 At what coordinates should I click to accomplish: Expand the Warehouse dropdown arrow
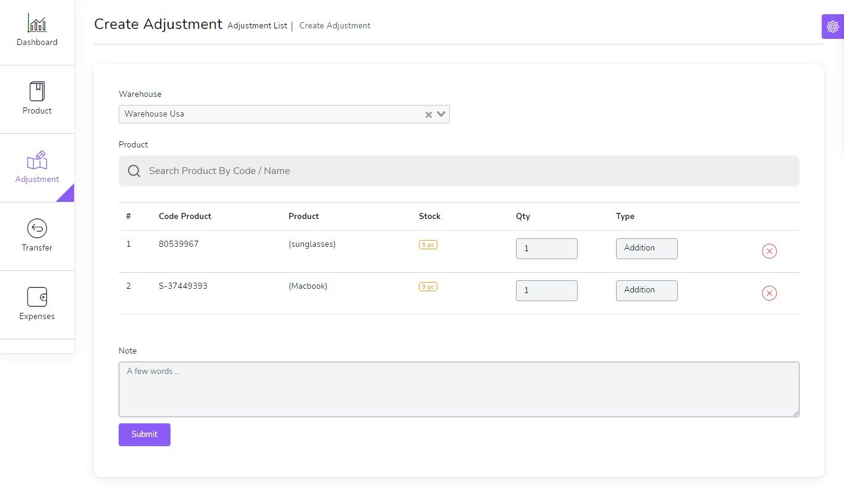[x=441, y=114]
